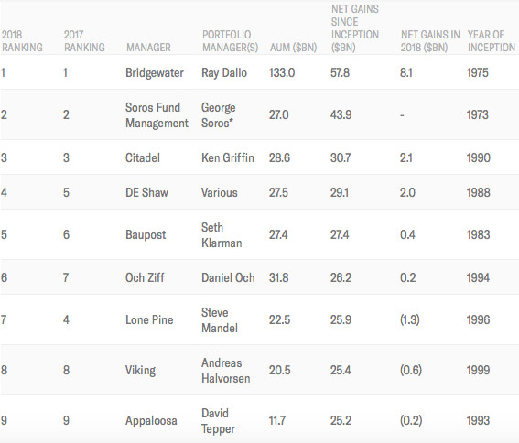Click the DE Shaw manager name
The image size is (519, 443).
[x=147, y=192]
